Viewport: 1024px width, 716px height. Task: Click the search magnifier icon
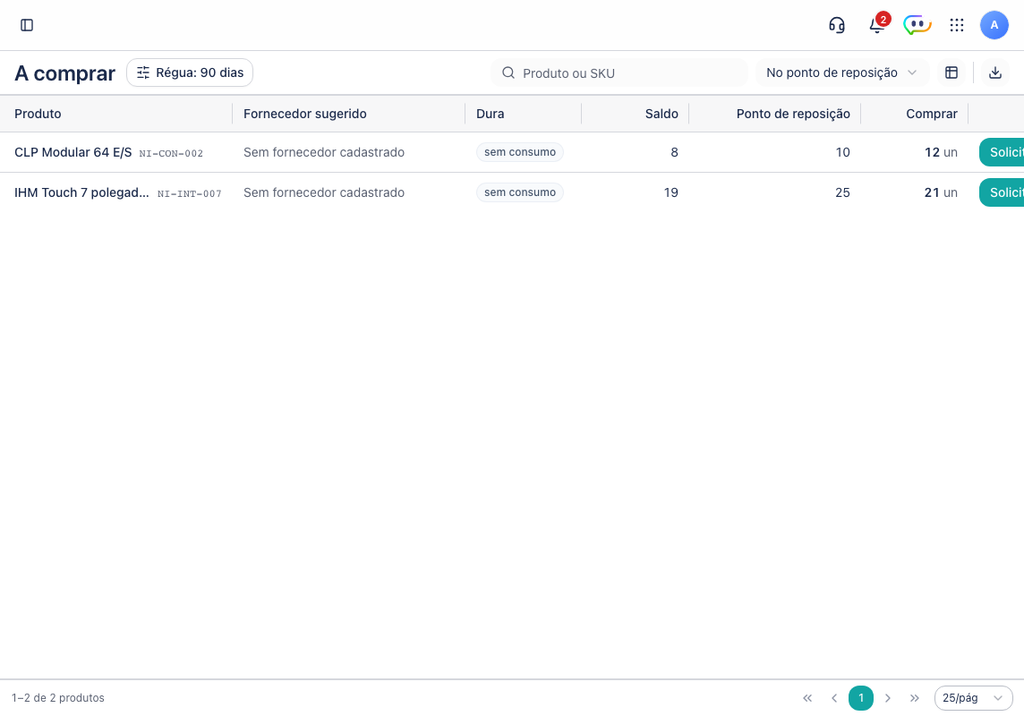[x=508, y=72]
